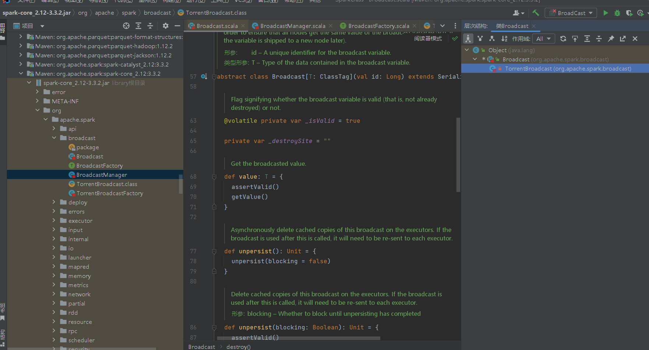
Task: Open project panel settings gear
Action: [x=165, y=26]
